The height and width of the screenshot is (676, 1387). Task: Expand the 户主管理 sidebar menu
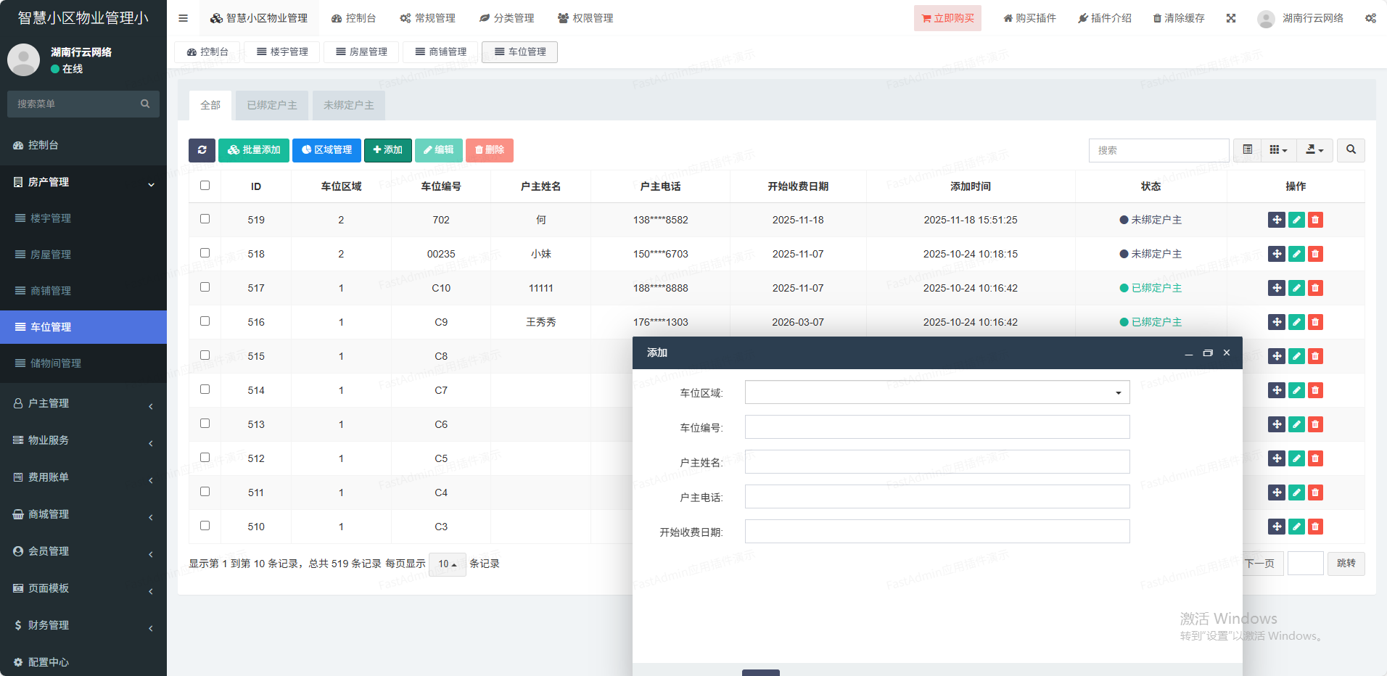pos(83,403)
